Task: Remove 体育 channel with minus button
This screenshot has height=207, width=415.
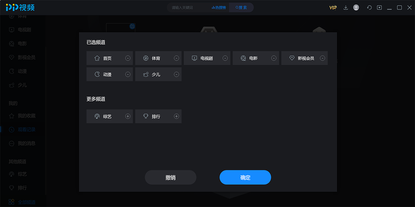Action: click(176, 58)
